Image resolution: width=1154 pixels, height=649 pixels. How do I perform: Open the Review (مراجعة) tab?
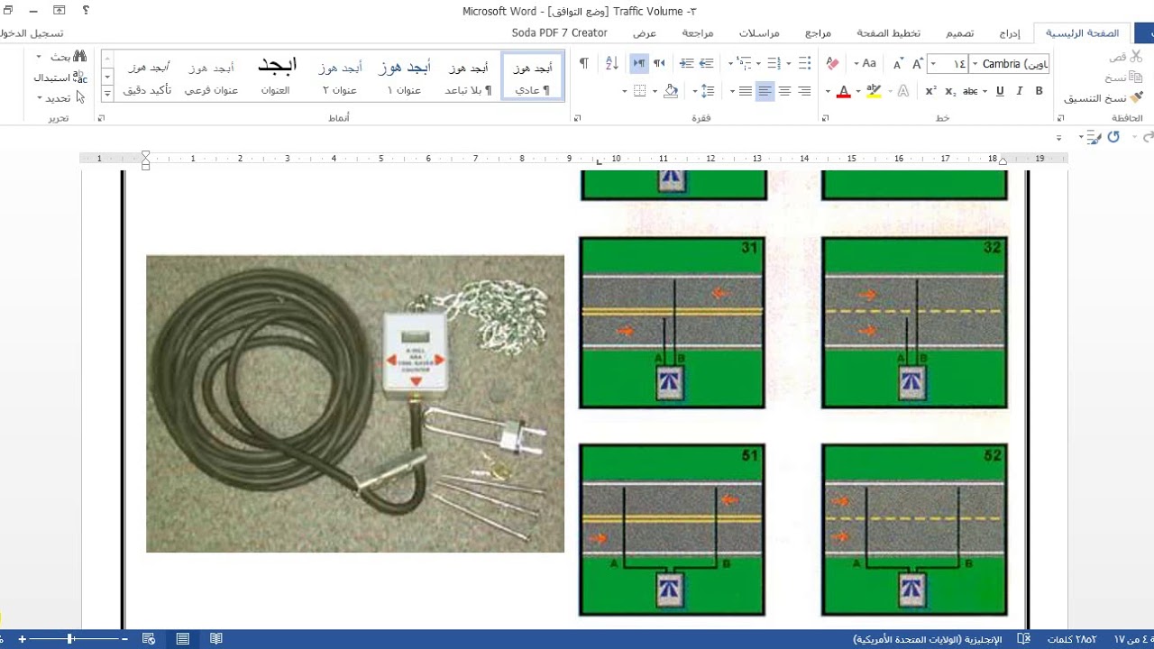[697, 33]
